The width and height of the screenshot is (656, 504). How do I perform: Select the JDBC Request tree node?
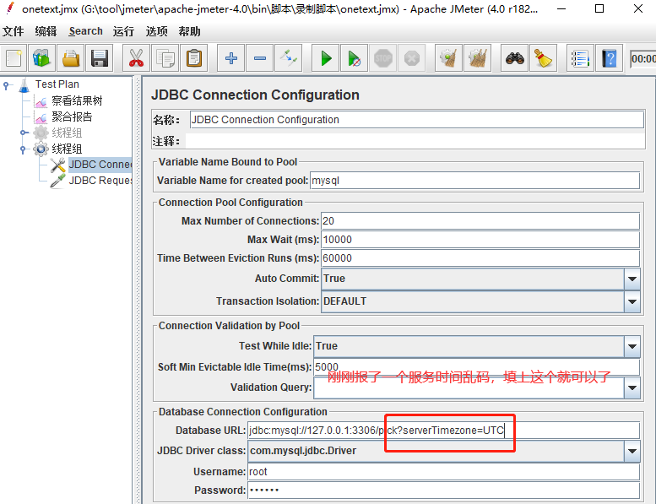click(x=100, y=181)
